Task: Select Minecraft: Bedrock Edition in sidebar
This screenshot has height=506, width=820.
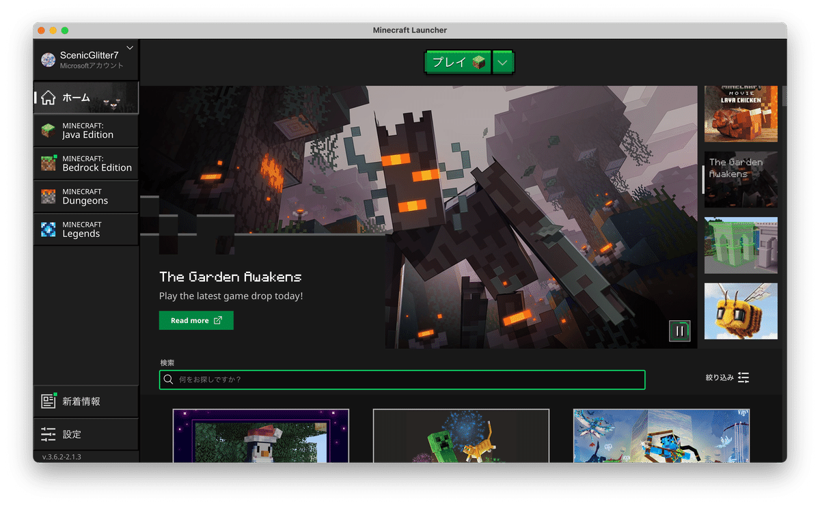Action: (86, 163)
